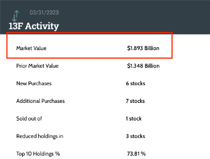Select the Market Value label
The height and width of the screenshot is (159, 210).
[32, 48]
